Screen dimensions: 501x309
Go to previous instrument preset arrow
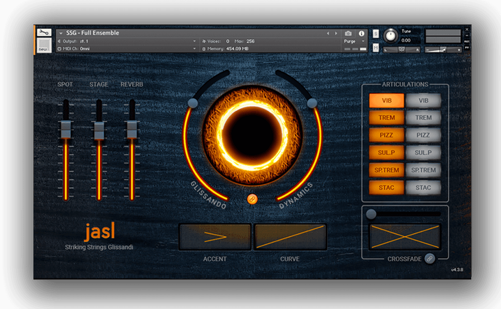(328, 33)
